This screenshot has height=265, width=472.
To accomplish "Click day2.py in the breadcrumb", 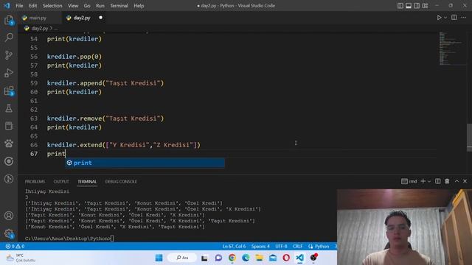I will (x=39, y=28).
